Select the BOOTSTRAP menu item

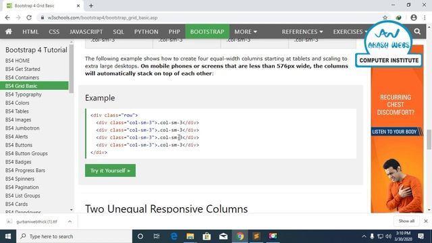point(207,32)
